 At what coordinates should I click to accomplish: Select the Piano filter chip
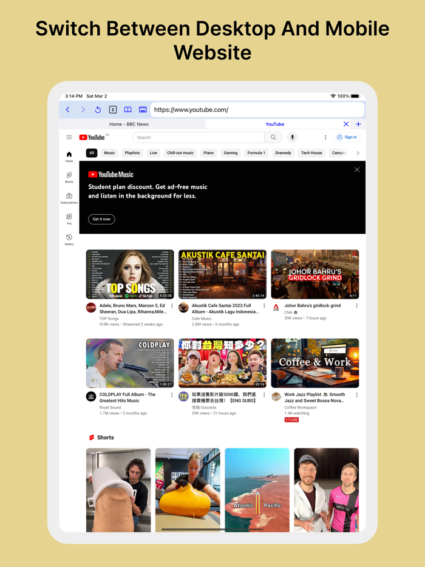point(208,153)
